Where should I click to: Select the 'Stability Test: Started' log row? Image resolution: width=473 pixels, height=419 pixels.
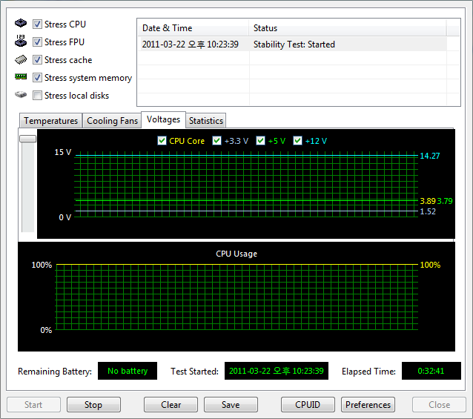[292, 44]
